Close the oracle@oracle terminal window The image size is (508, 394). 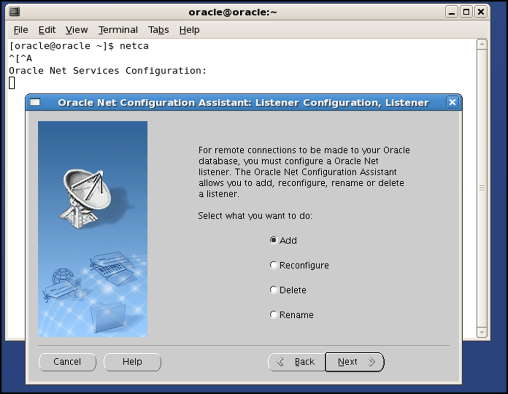pyautogui.click(x=481, y=12)
